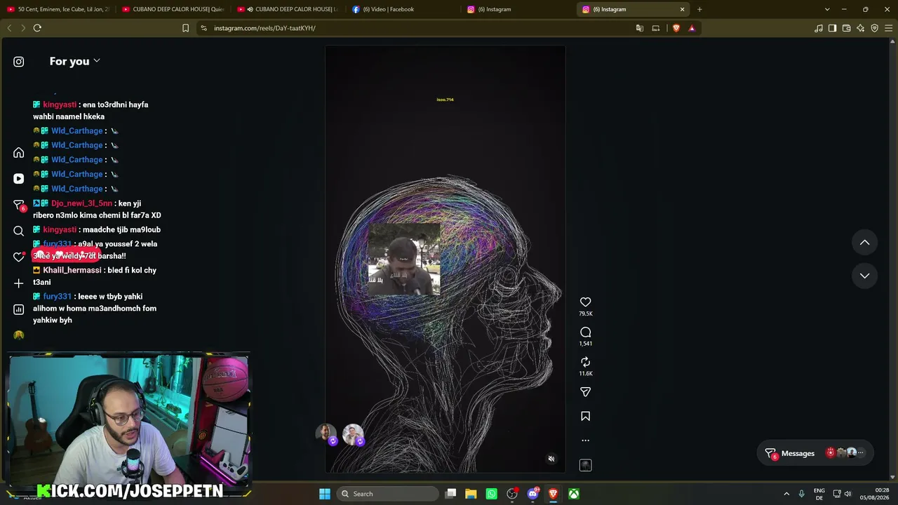Open Instagram direct messages in the sidebar
The width and height of the screenshot is (898, 505).
click(19, 205)
